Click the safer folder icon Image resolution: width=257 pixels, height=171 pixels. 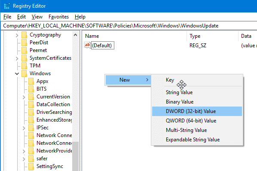[x=31, y=159]
